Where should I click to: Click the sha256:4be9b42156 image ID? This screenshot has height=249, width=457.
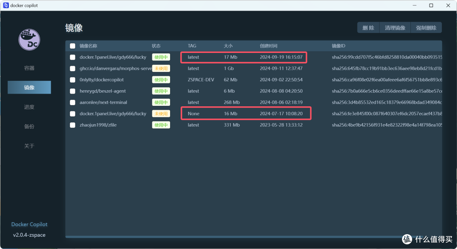coord(387,125)
